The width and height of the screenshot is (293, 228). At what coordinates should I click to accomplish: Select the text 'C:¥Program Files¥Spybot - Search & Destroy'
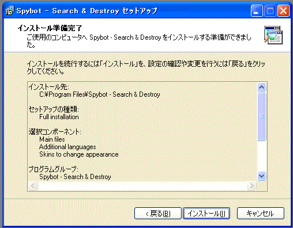pos(100,94)
